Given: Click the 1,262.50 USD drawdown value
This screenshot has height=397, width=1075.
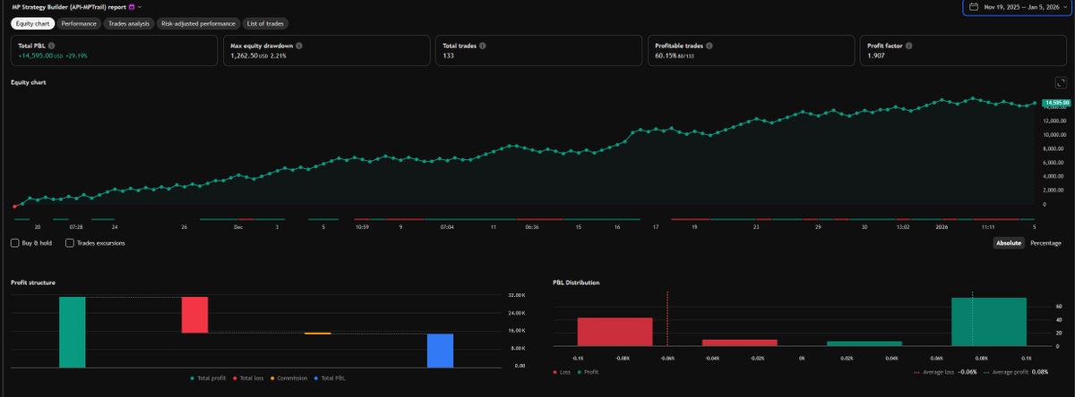Looking at the screenshot, I should (249, 55).
